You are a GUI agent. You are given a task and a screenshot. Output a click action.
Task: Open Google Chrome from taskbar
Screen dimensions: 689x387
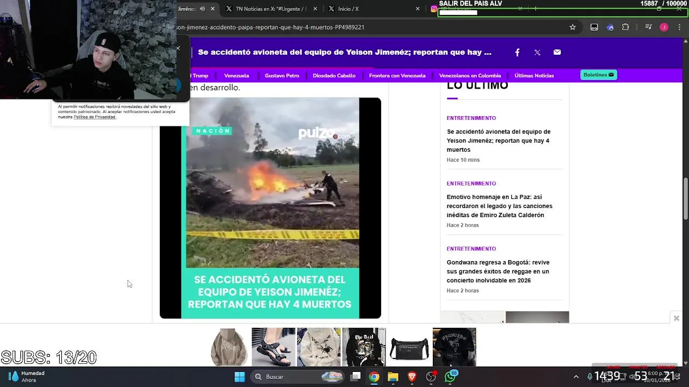coord(374,377)
